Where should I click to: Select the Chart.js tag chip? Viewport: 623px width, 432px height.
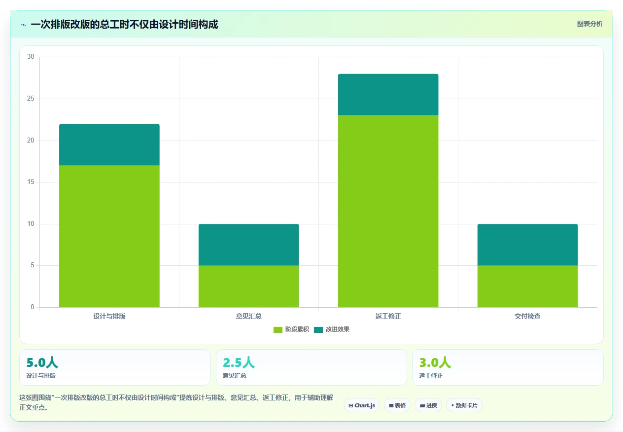click(x=362, y=405)
